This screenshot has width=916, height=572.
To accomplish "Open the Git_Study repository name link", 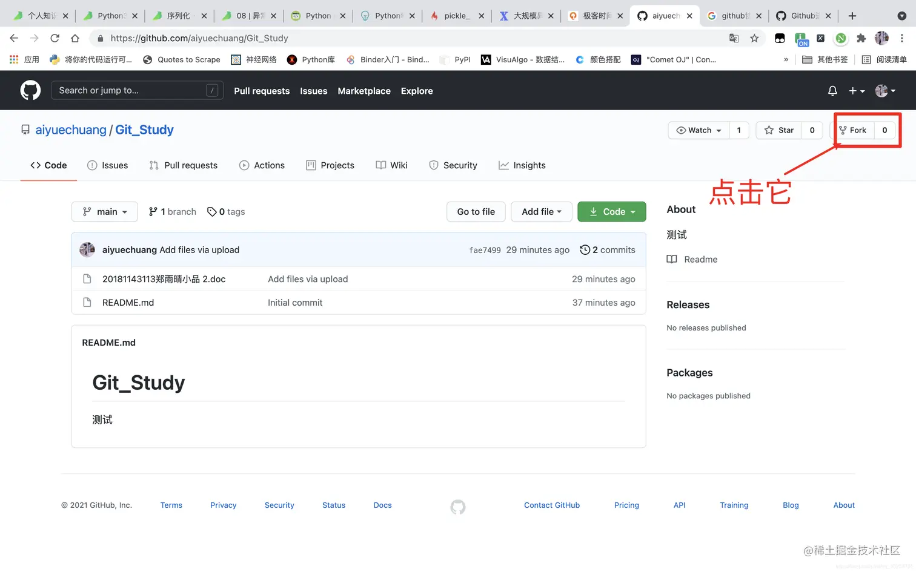I will [x=144, y=130].
